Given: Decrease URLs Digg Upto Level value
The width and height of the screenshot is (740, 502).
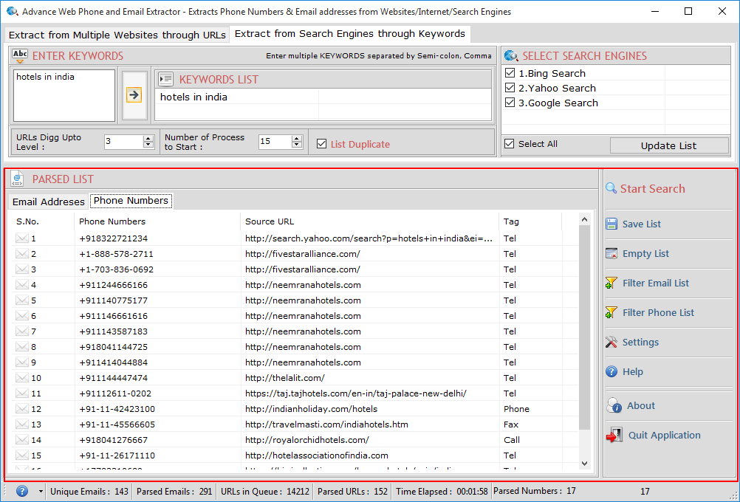Looking at the screenshot, I should pyautogui.click(x=148, y=145).
